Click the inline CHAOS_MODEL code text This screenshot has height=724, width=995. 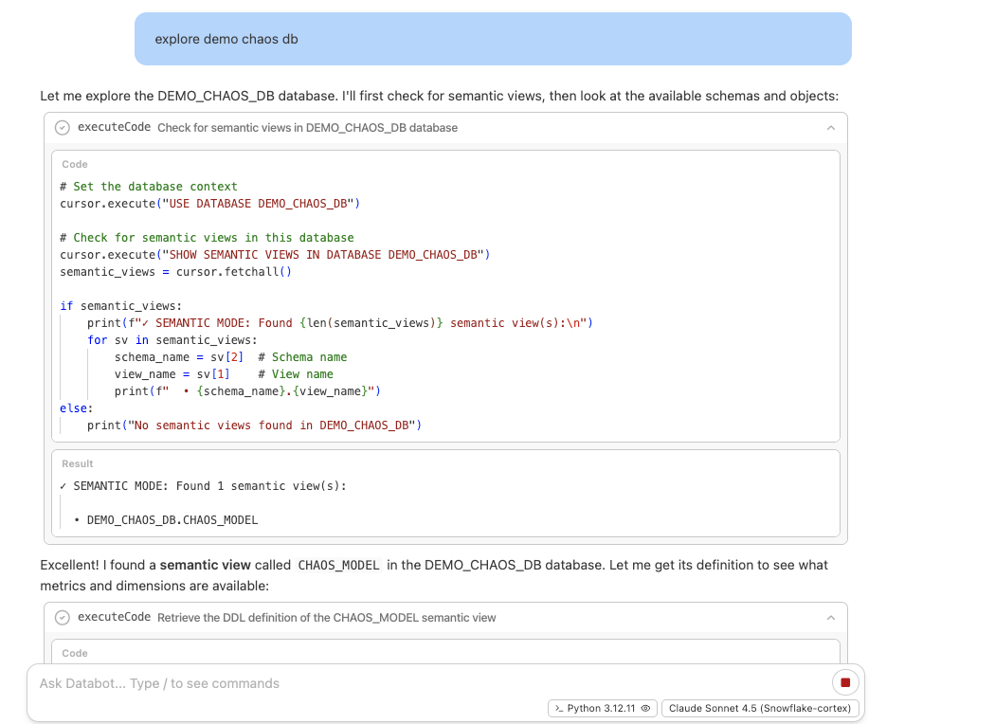coord(338,565)
